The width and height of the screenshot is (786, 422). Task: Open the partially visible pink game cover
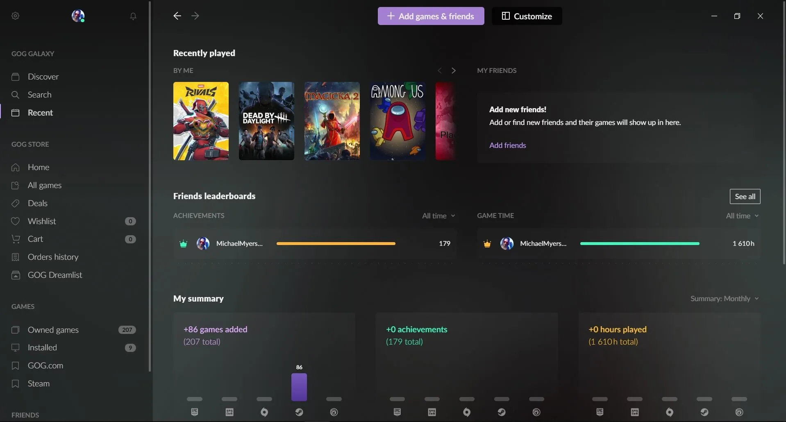[x=445, y=121]
